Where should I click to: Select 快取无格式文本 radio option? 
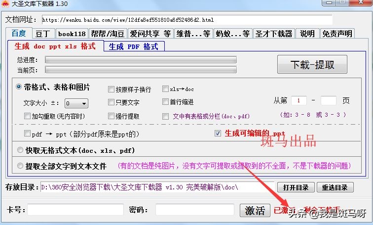20,150
